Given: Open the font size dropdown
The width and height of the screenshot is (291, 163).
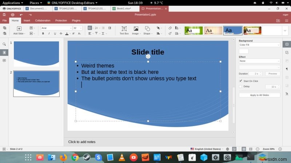Looking at the screenshot, I should coord(81,28).
